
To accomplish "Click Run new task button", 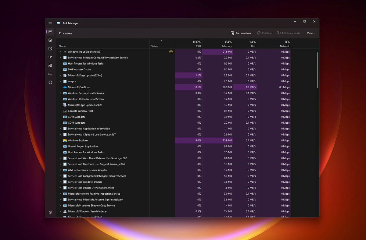I will tap(241, 33).
